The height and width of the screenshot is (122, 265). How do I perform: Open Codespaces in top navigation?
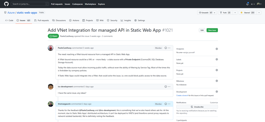(77, 4)
